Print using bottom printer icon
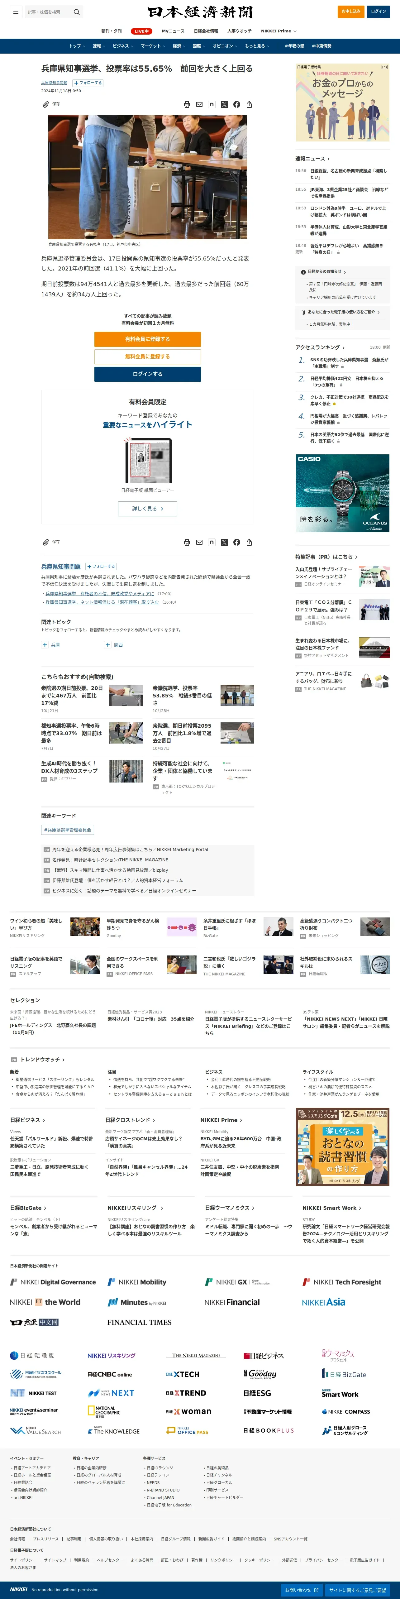This screenshot has height=1599, width=400. tap(187, 542)
